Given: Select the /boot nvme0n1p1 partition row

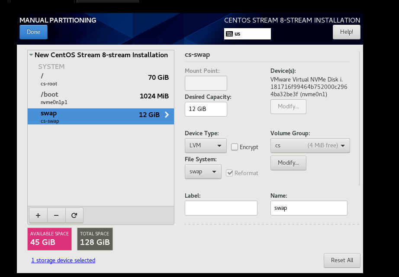Looking at the screenshot, I should (x=101, y=98).
